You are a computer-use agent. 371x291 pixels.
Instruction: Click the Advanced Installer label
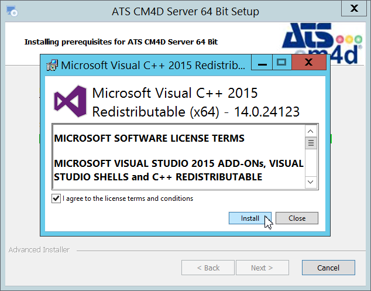pyautogui.click(x=39, y=250)
